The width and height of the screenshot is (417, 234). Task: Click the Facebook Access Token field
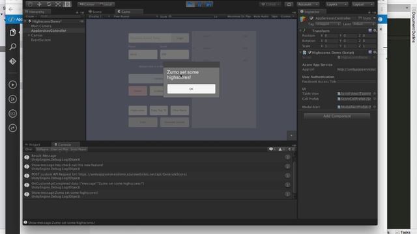[x=356, y=82]
